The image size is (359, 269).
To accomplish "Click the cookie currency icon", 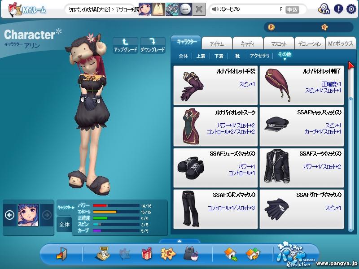I will [324, 27].
